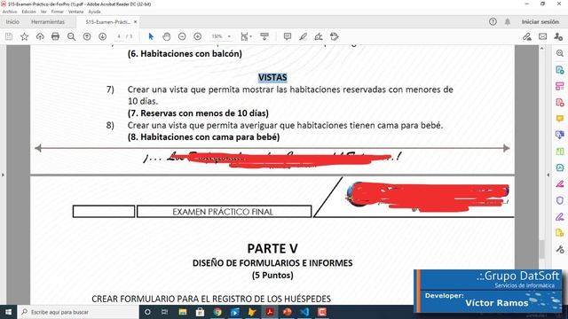Click the stamp tool icon
This screenshot has height=319, width=568.
coord(335,36)
